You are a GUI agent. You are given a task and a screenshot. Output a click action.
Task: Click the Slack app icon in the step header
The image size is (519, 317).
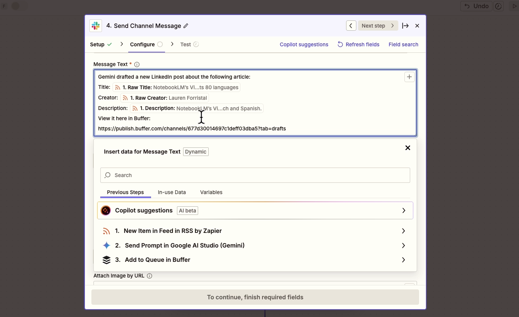point(96,26)
